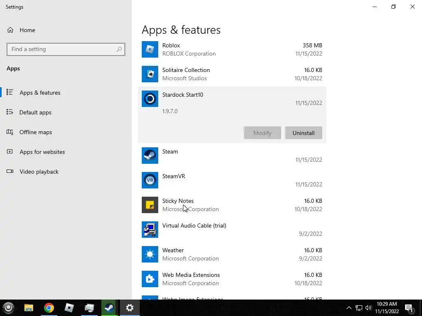
Task: Click Microsoft Studios publisher text
Action: 185,79
